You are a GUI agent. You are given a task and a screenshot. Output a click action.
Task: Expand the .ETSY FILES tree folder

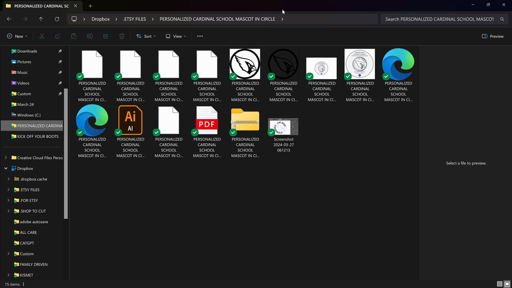click(x=9, y=190)
